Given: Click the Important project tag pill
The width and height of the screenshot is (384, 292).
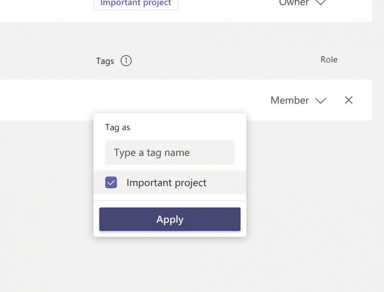Looking at the screenshot, I should 136,3.
